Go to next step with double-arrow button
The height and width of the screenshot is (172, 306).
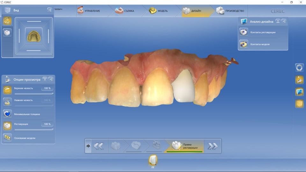pos(212,146)
